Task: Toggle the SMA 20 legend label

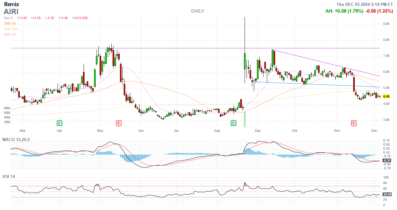Action: [10, 34]
